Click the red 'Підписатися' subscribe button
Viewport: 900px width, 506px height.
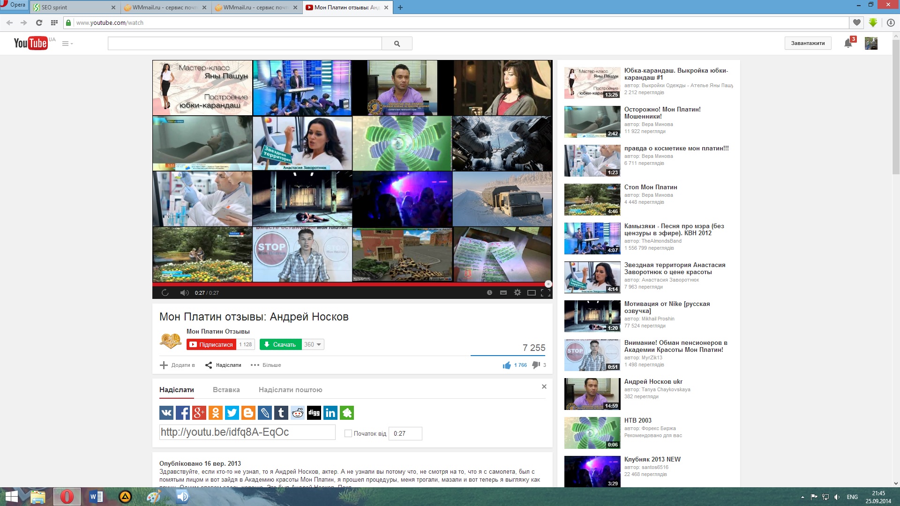[x=211, y=344]
